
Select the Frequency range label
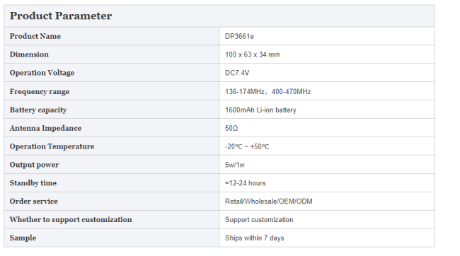click(x=40, y=91)
